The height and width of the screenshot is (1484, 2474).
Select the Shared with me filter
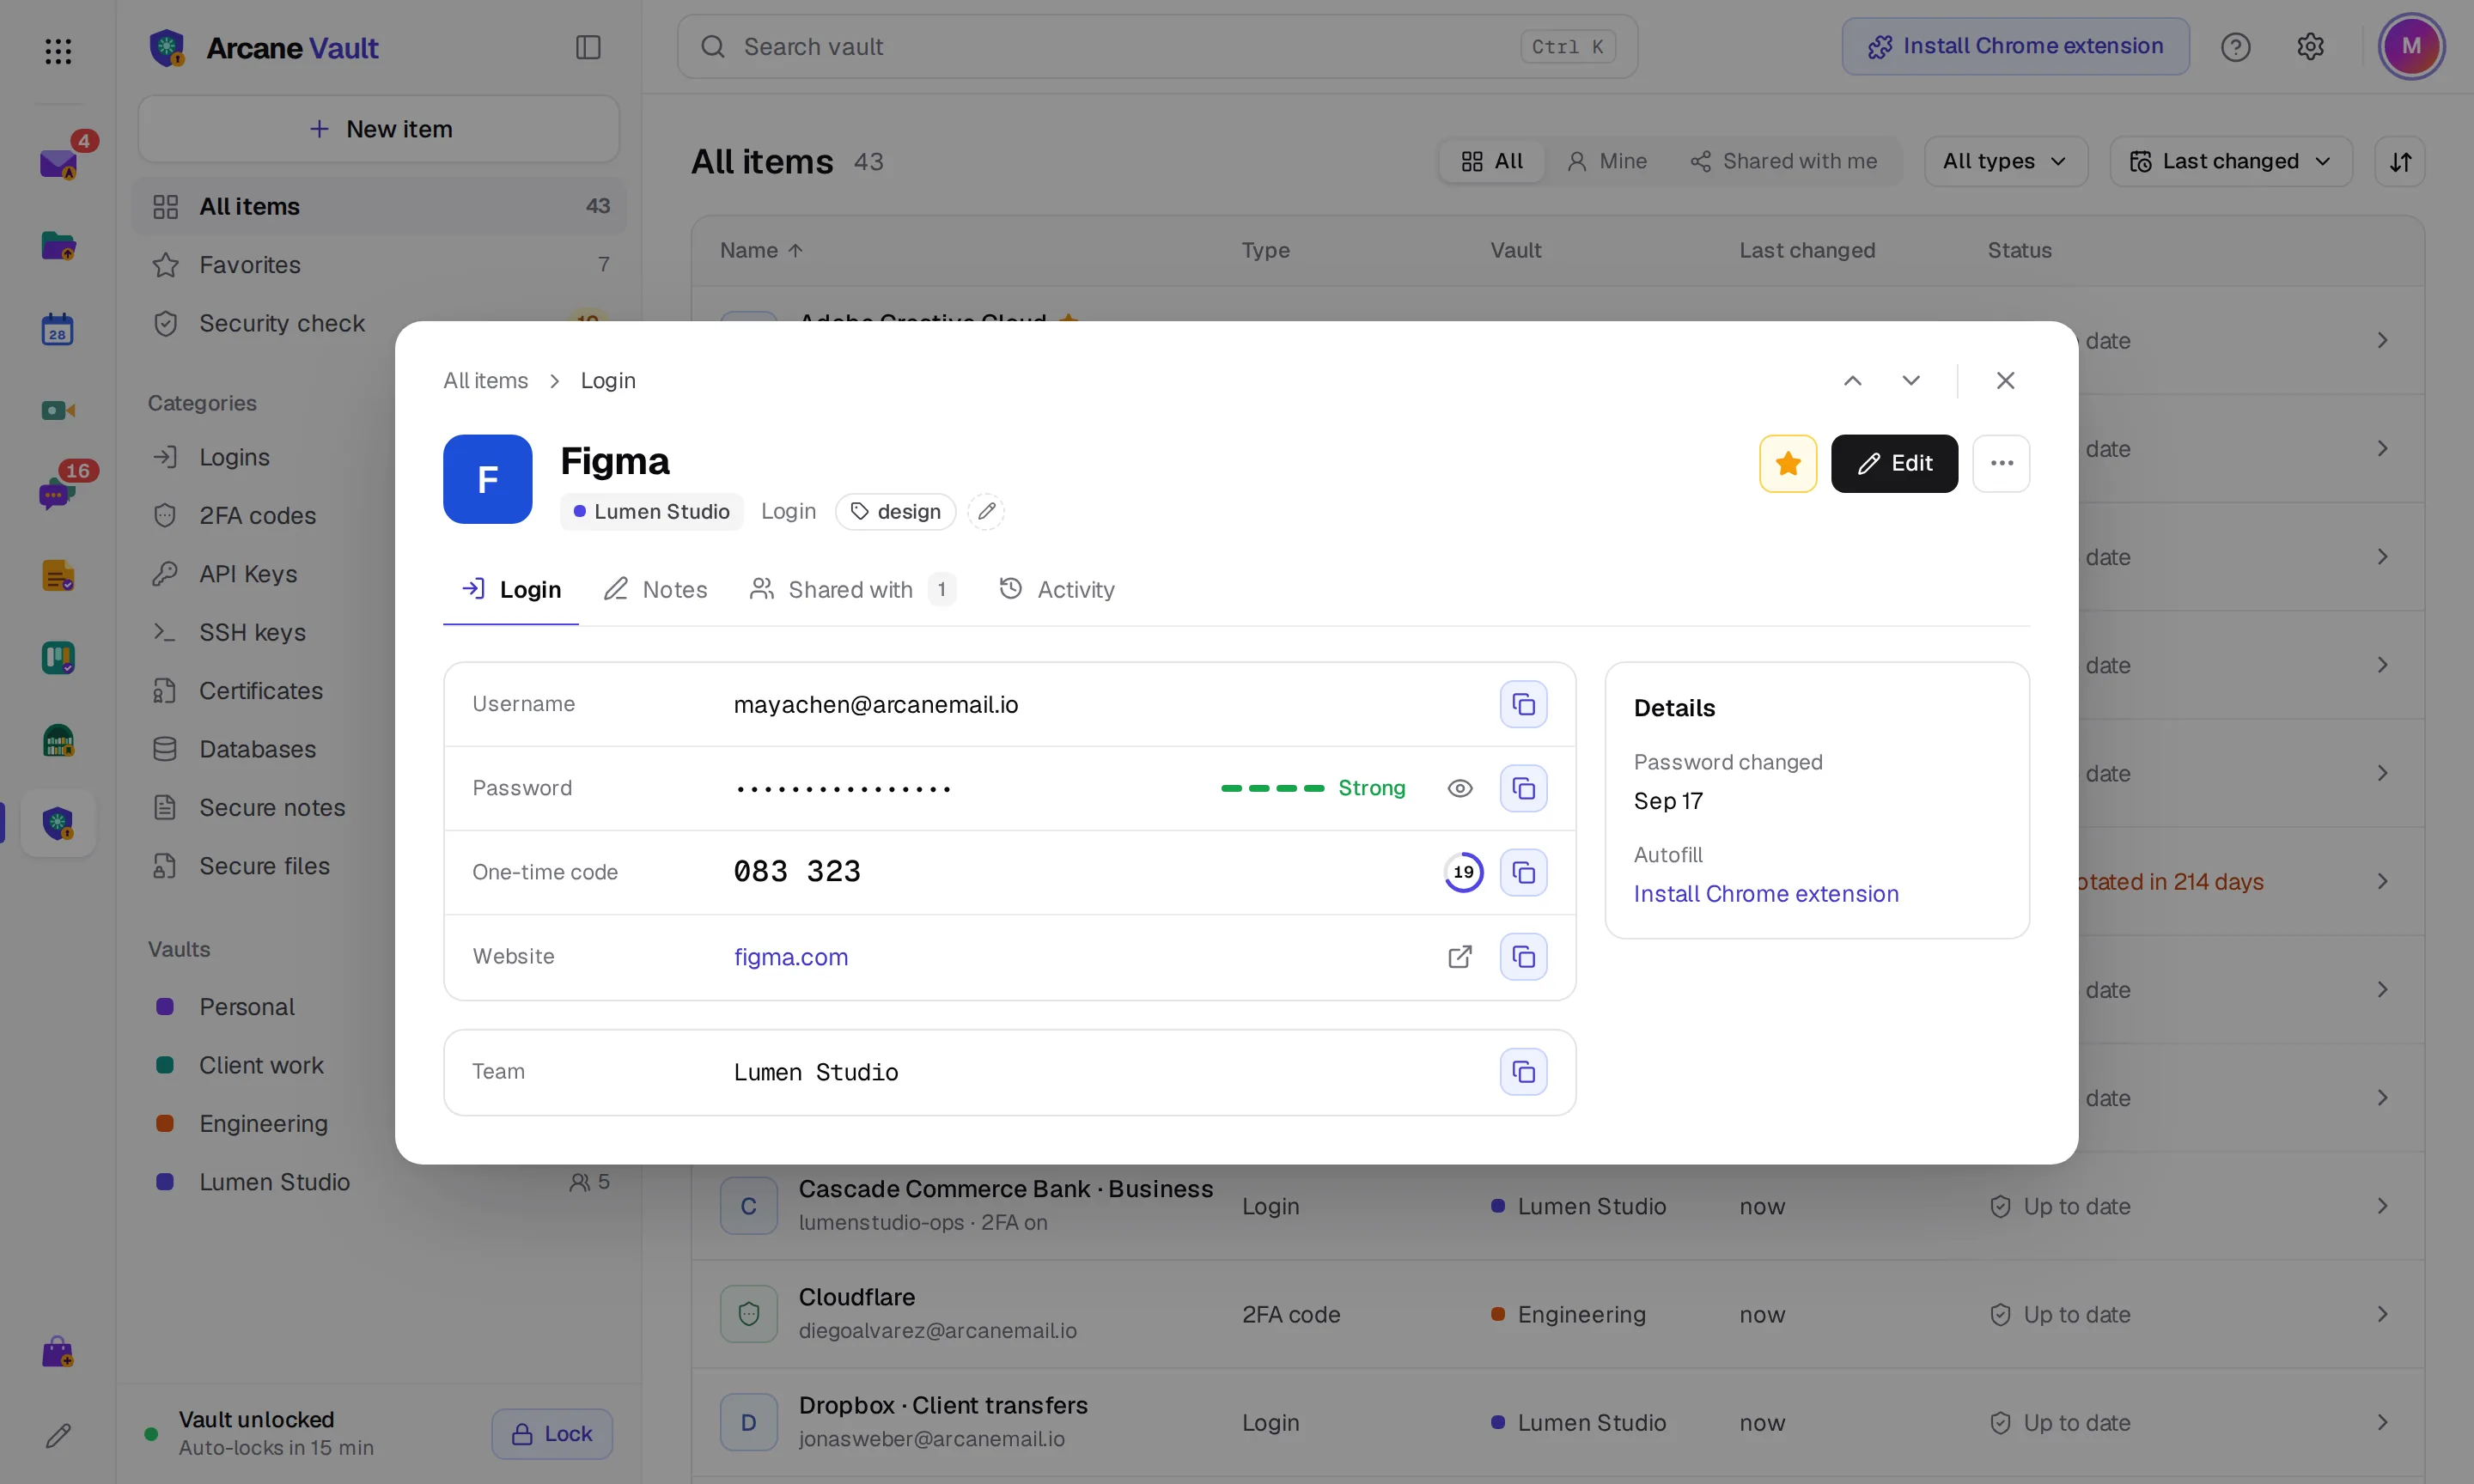[x=1783, y=161]
